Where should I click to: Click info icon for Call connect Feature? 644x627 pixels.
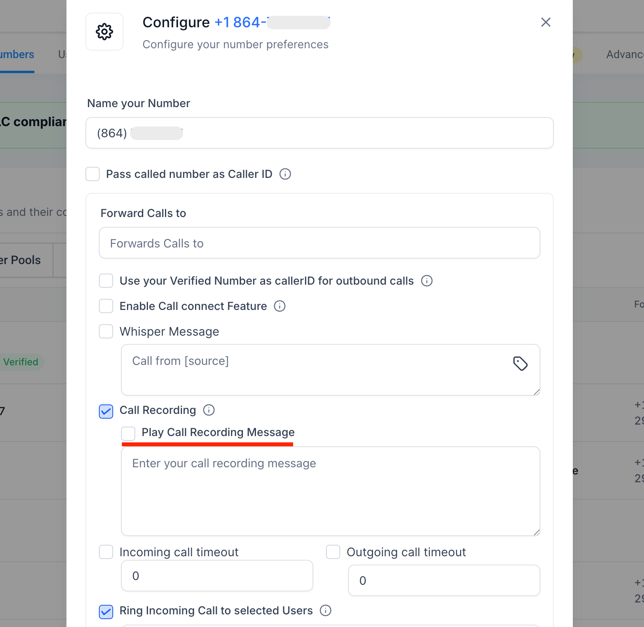[280, 306]
